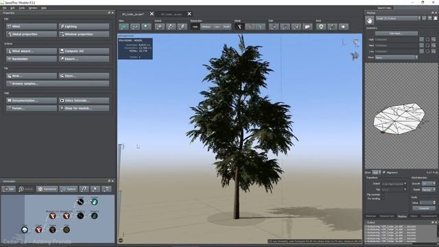The width and height of the screenshot is (439, 247).
Task: Select the Branch Lv1 node
Action: [52, 216]
